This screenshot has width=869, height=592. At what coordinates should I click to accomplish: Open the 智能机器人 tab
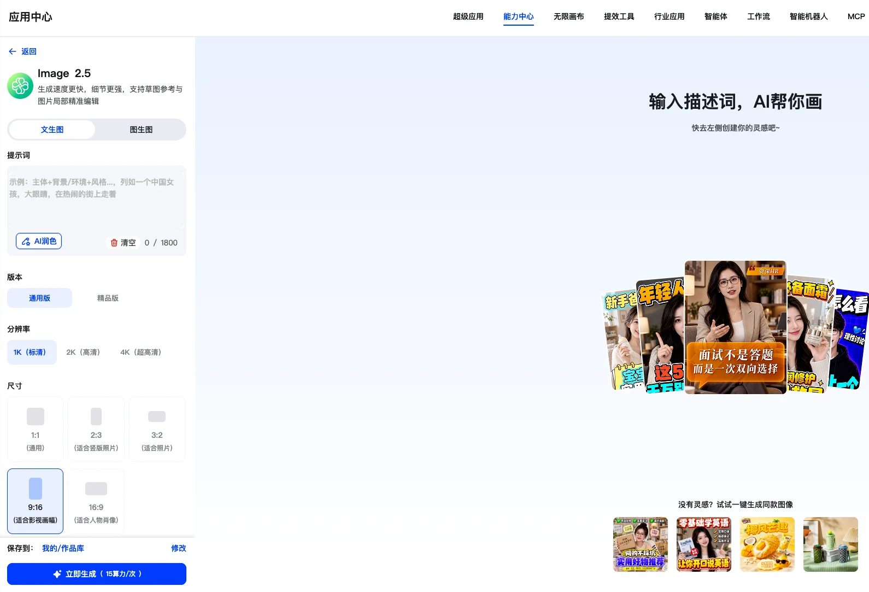tap(809, 16)
